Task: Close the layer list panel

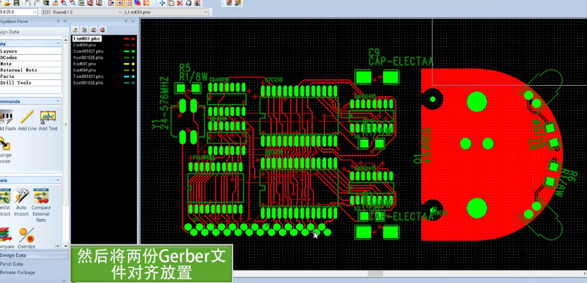Action: [x=133, y=22]
